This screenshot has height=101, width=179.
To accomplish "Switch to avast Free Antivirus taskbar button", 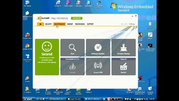I will click(75, 99).
